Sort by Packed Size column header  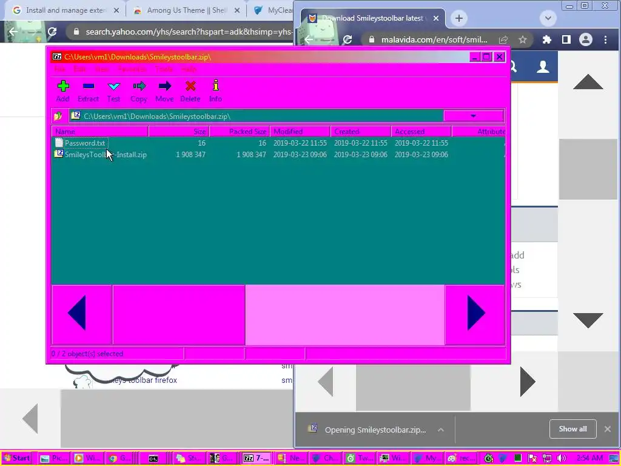(x=240, y=131)
